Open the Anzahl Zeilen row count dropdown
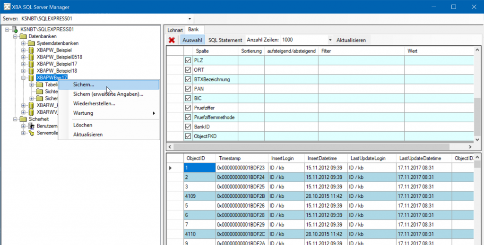The width and height of the screenshot is (484, 245). coord(330,40)
